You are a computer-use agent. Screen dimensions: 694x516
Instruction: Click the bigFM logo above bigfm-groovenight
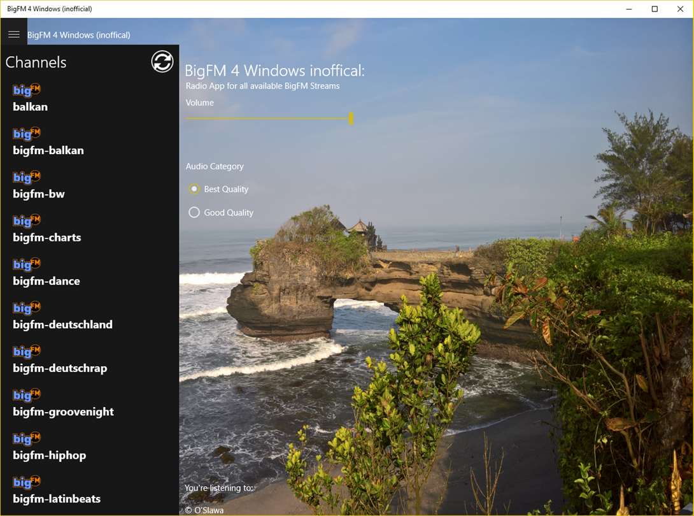[x=27, y=394]
